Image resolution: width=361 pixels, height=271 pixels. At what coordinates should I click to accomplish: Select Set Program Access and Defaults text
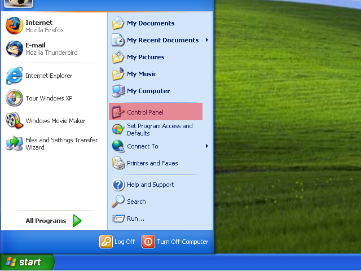pyautogui.click(x=160, y=129)
